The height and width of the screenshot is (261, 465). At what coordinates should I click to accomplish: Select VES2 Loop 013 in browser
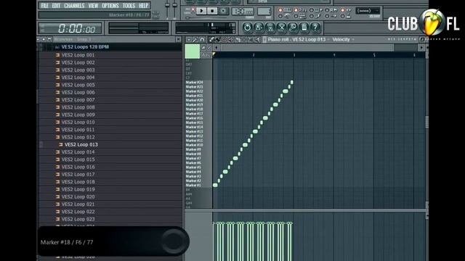tap(81, 145)
